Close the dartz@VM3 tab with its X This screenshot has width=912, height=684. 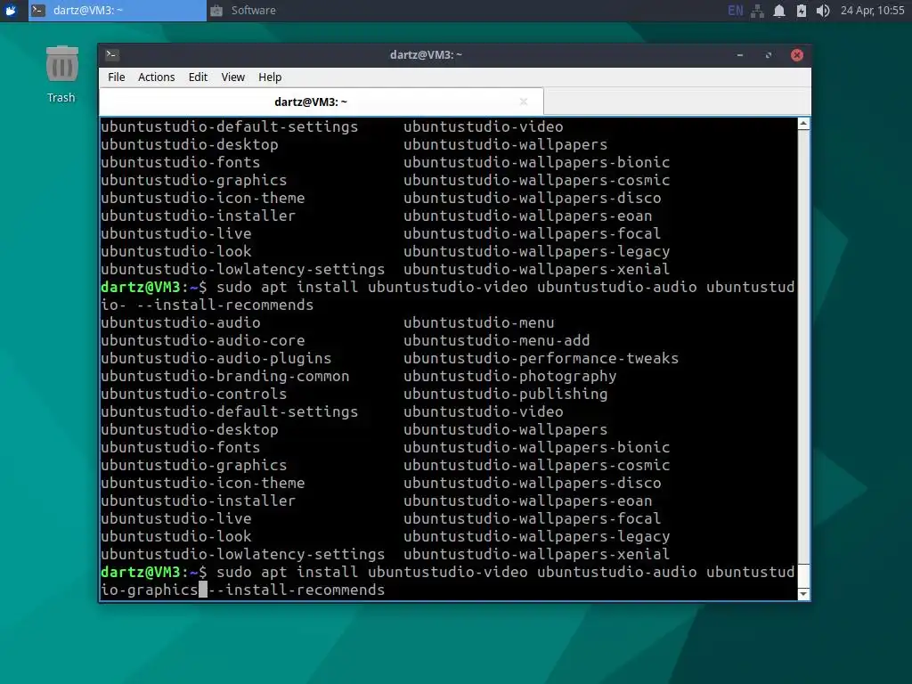[524, 102]
